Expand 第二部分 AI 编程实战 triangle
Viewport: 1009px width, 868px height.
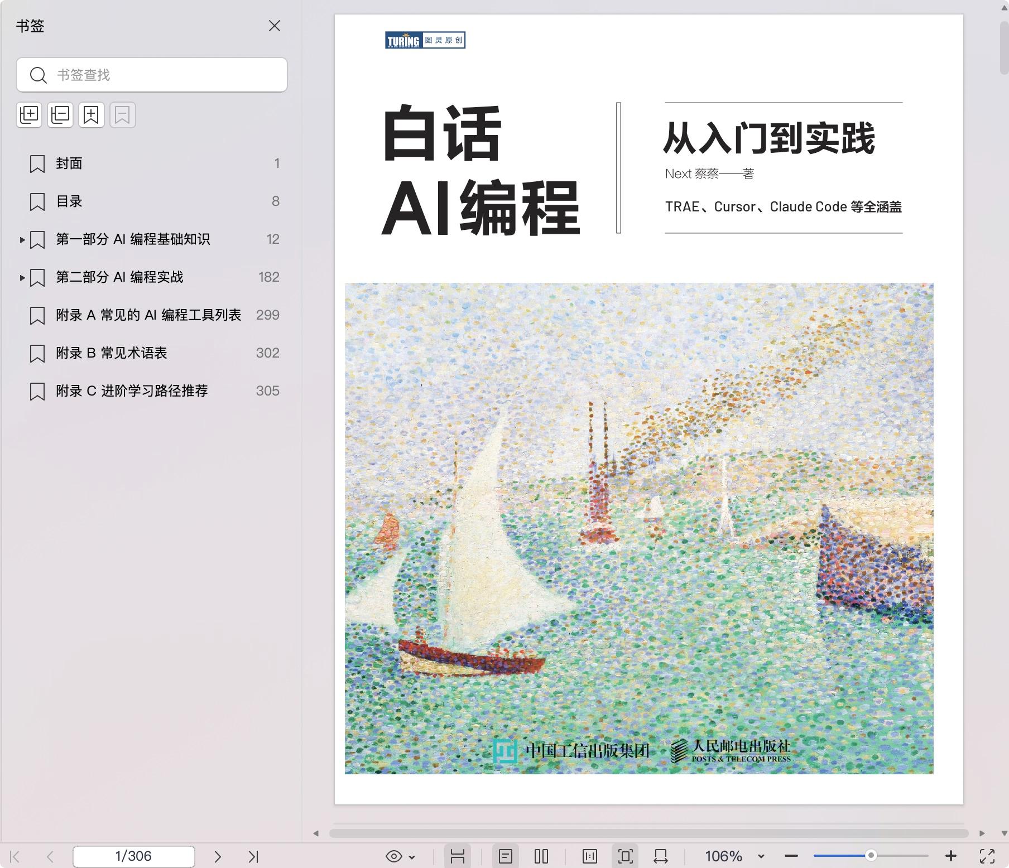point(22,278)
